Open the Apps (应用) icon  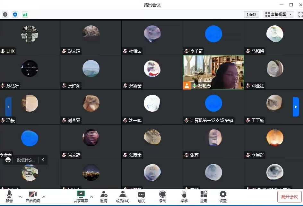pyautogui.click(x=203, y=197)
